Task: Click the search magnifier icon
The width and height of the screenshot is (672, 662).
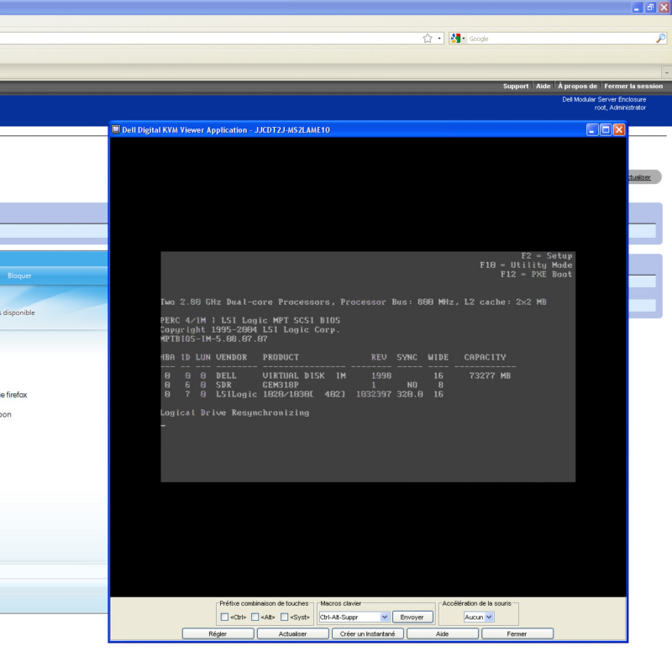Action: click(660, 39)
